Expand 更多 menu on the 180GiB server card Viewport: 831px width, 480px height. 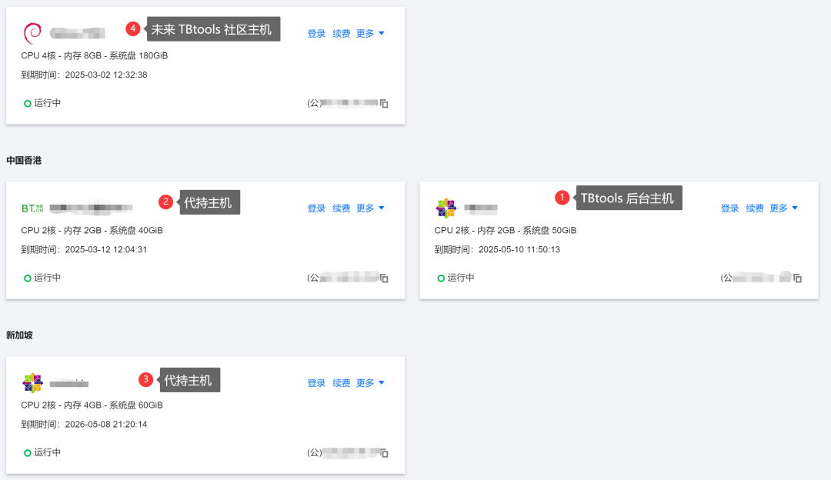point(370,34)
